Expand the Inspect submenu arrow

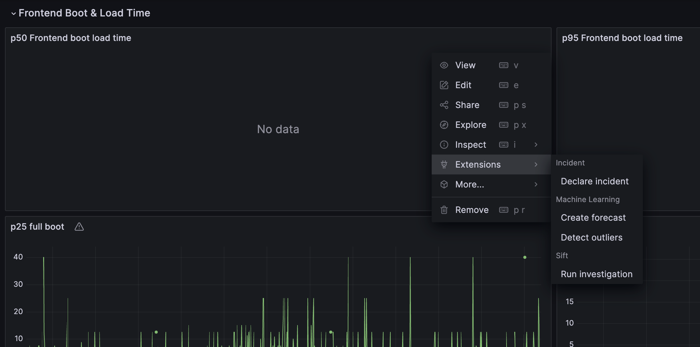(536, 145)
